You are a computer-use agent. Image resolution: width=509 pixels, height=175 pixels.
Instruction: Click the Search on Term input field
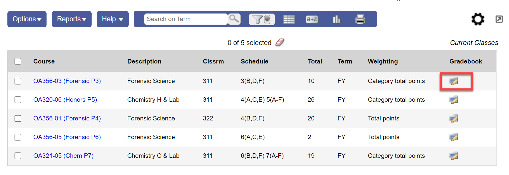pyautogui.click(x=185, y=19)
